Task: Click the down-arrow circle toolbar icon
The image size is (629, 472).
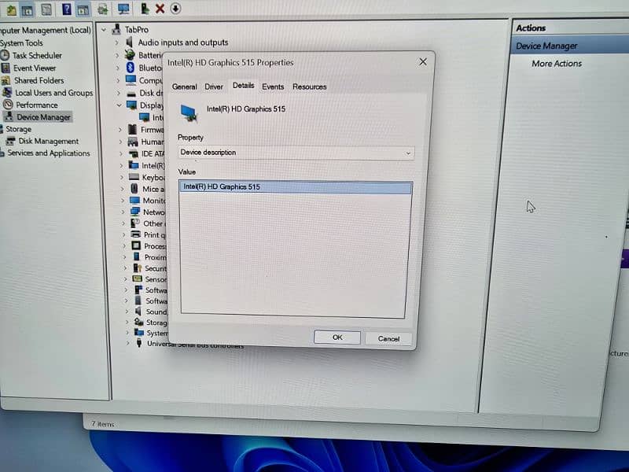Action: coord(175,9)
